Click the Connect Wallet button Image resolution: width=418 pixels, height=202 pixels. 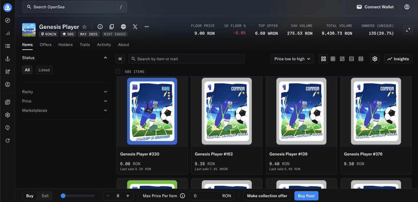[x=376, y=7]
